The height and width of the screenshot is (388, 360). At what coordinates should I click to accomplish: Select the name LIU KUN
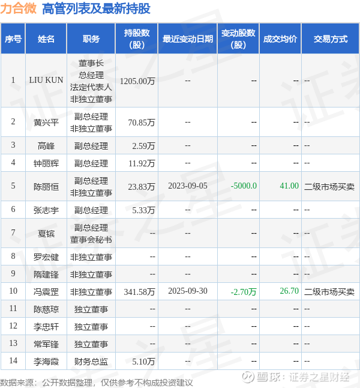pos(46,80)
